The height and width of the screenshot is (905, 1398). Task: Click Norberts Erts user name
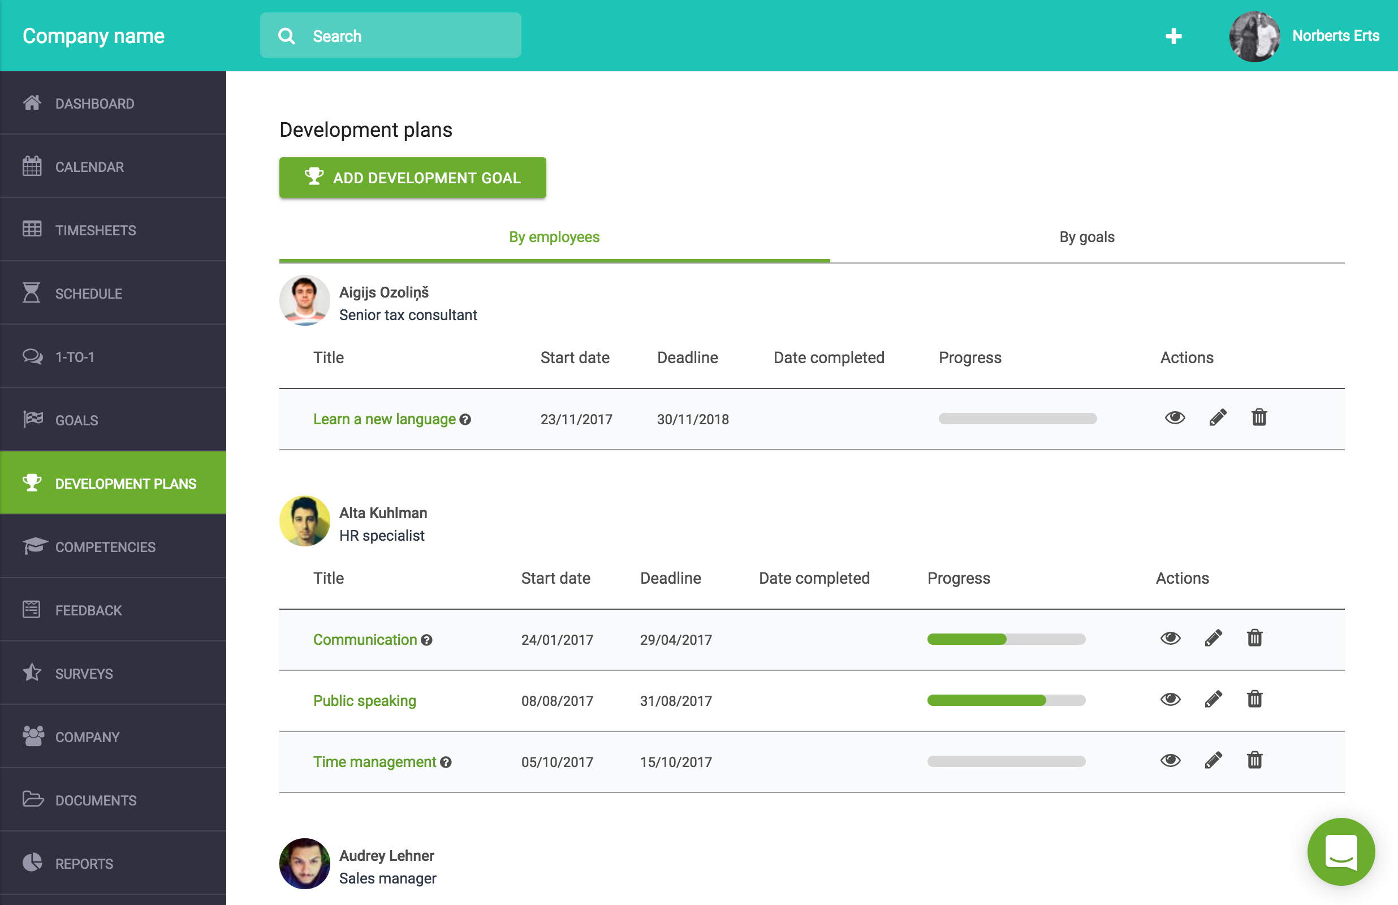tap(1335, 36)
